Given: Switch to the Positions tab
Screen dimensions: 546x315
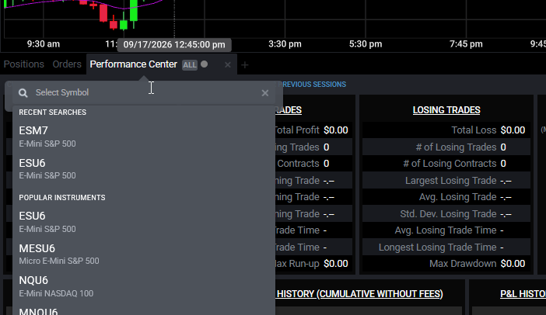Looking at the screenshot, I should 23,64.
